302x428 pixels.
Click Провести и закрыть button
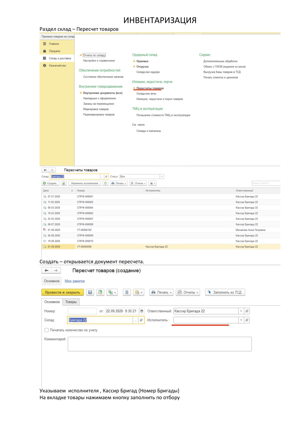63,292
